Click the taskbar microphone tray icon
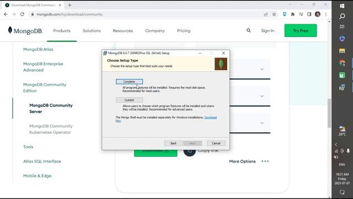The height and width of the screenshot is (199, 353). click(348, 151)
